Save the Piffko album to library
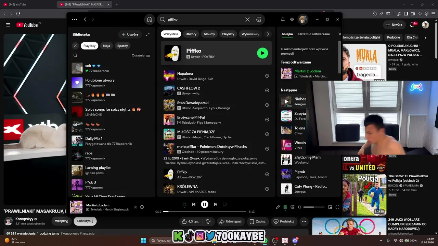This screenshot has width=438, height=246. (x=267, y=174)
